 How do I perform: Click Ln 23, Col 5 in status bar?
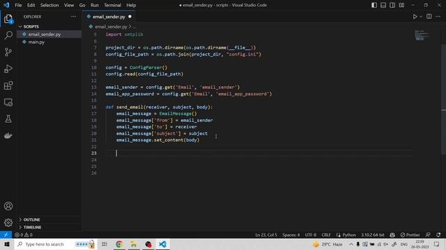point(266,235)
